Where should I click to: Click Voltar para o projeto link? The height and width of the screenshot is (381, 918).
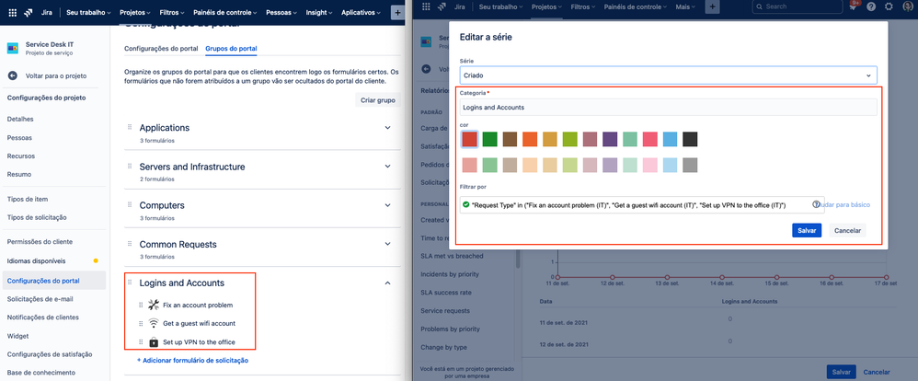tap(56, 75)
